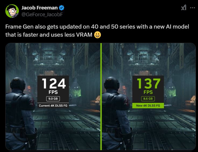Open Grok AI icon on the tweet
198x152 pixels.
click(183, 8)
